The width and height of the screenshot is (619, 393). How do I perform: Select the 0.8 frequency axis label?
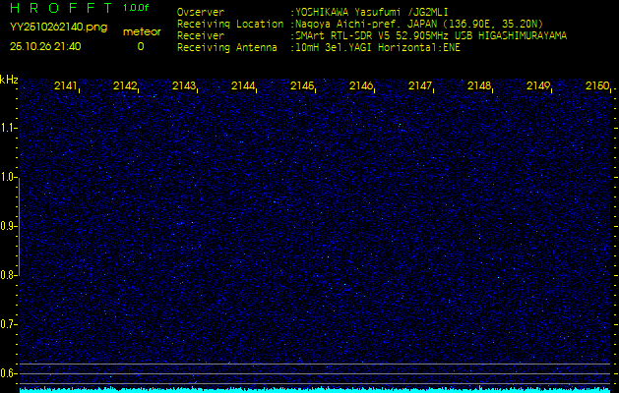click(9, 275)
